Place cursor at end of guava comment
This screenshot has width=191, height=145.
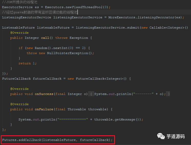[77, 12]
